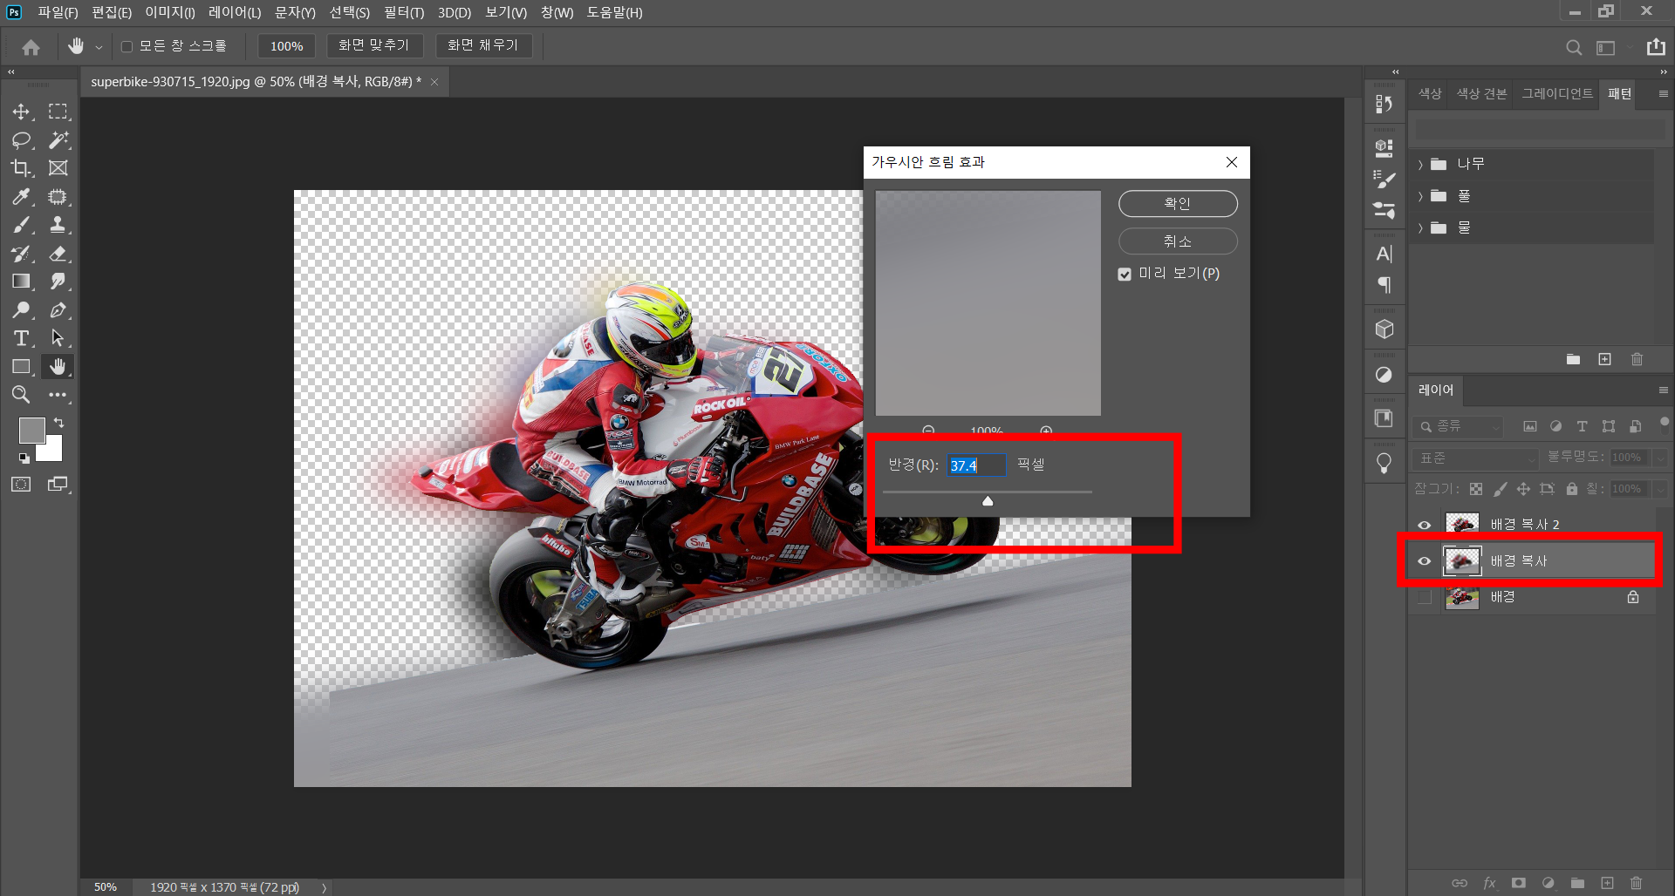
Task: Open the 레이어(L) menu
Action: (x=235, y=12)
